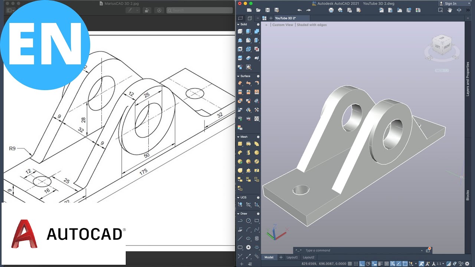Add a new layout with the plus button
Image resolution: width=475 pixels, height=267 pixels.
[x=281, y=257]
